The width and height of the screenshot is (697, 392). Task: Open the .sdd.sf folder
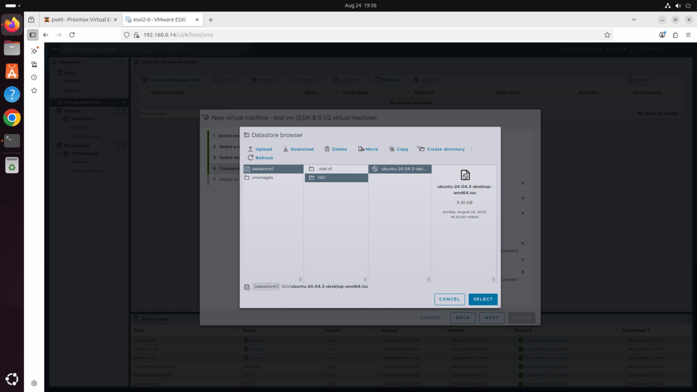pos(337,169)
